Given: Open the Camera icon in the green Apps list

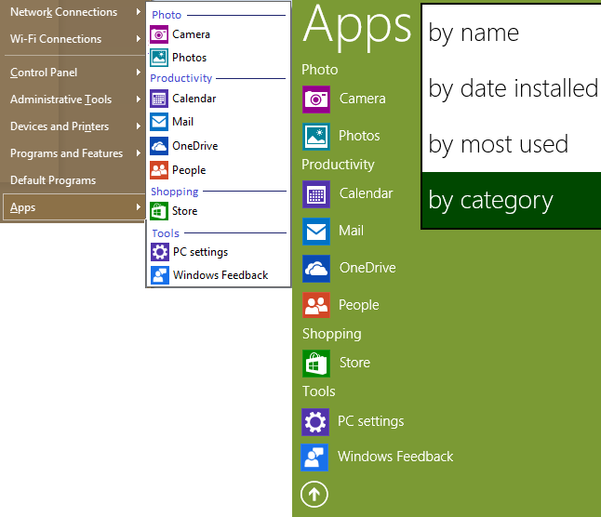Looking at the screenshot, I should pos(316,99).
